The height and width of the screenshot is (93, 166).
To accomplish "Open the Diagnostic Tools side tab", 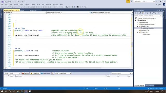I will tap(164, 14).
